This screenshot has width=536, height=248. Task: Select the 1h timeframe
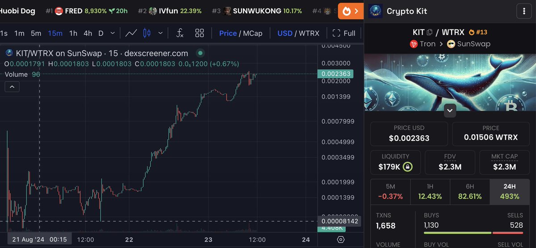pos(73,33)
